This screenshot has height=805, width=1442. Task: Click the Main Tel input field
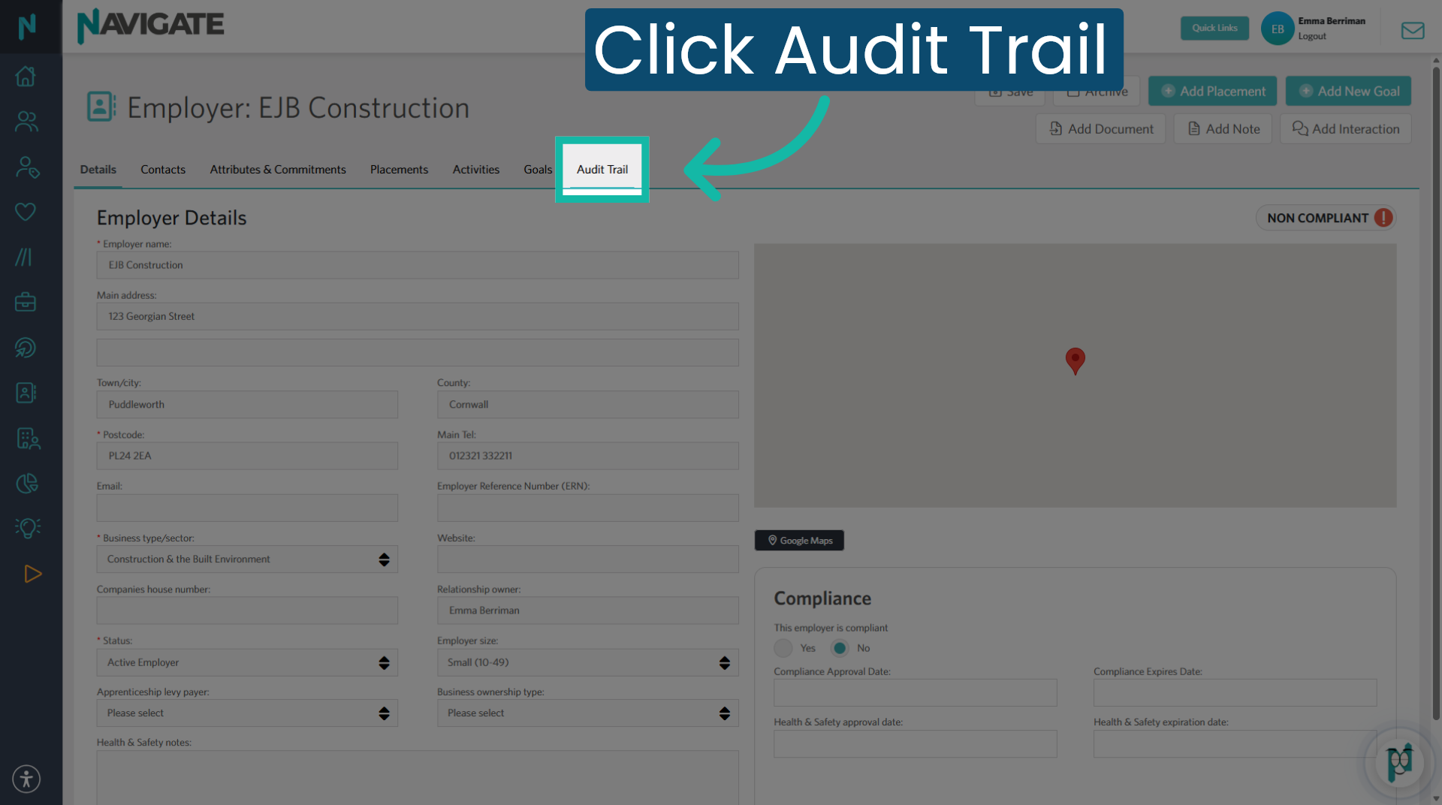pos(588,456)
